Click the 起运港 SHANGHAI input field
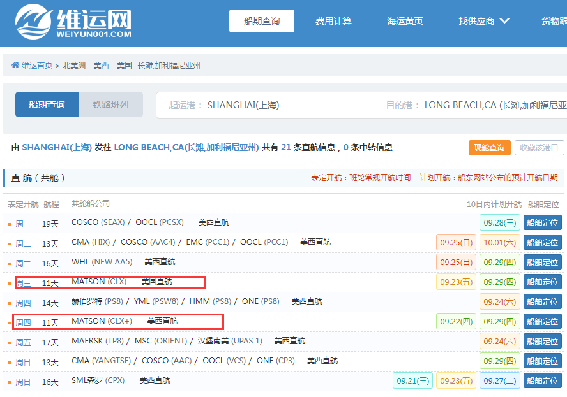 tap(255, 105)
